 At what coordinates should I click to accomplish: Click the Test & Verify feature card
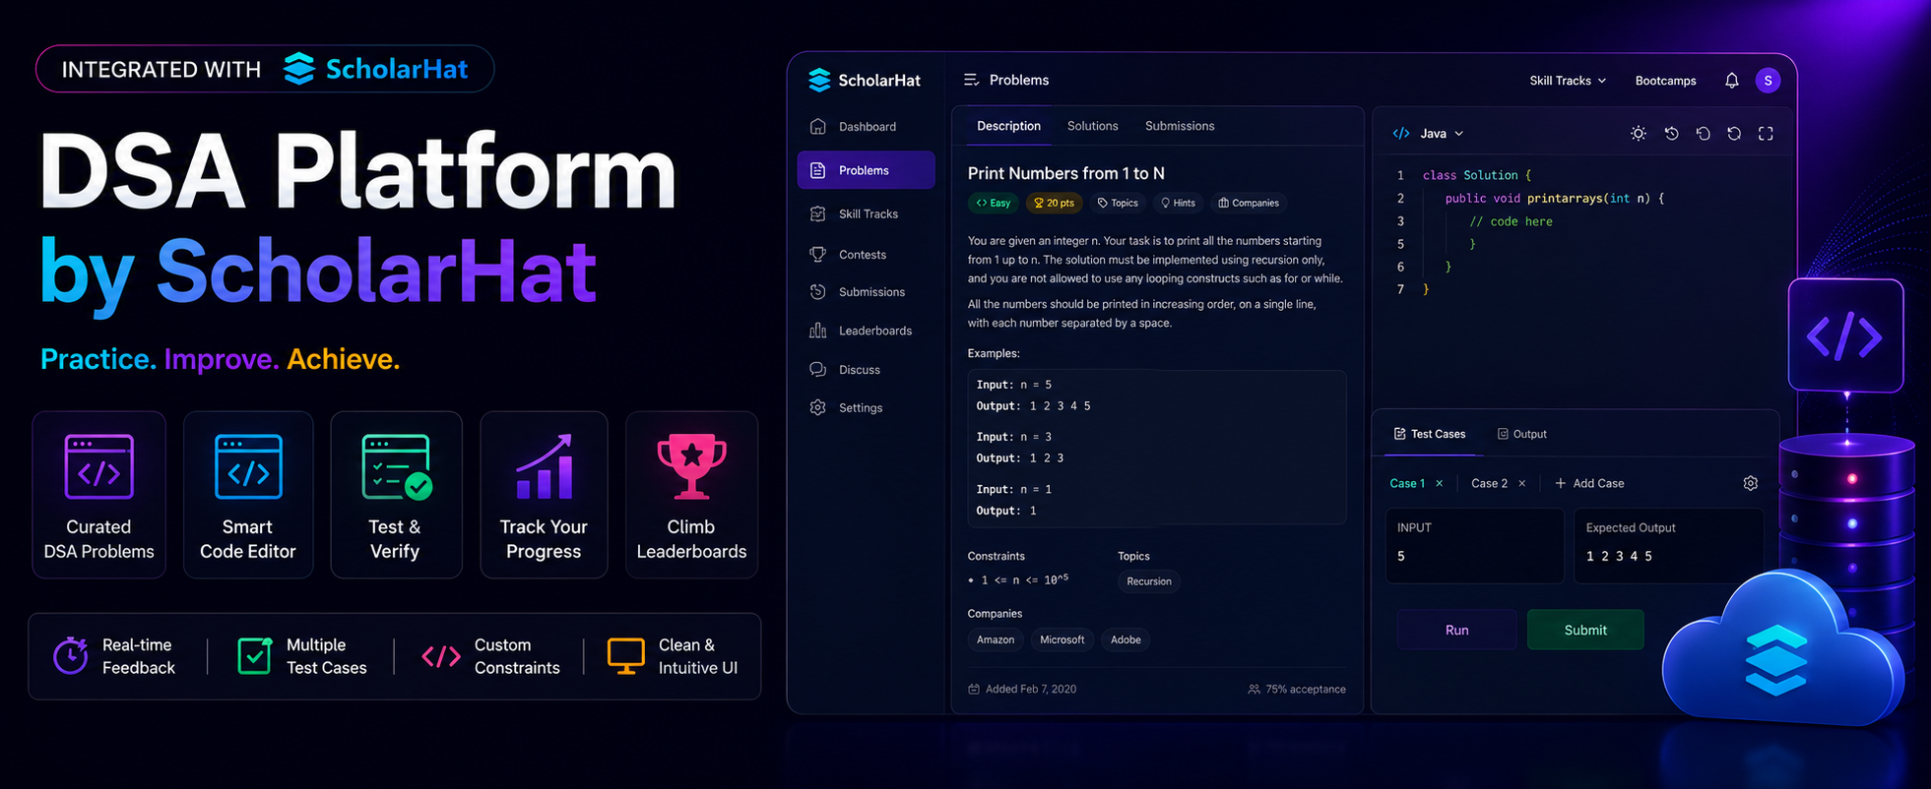pyautogui.click(x=396, y=495)
